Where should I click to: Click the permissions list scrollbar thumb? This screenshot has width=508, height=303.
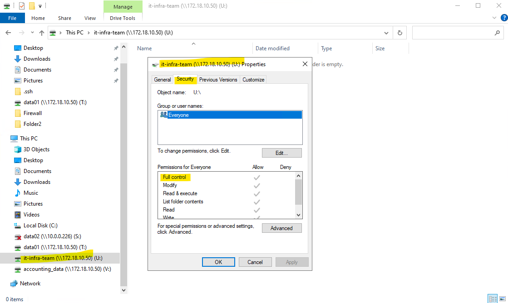pyautogui.click(x=298, y=192)
